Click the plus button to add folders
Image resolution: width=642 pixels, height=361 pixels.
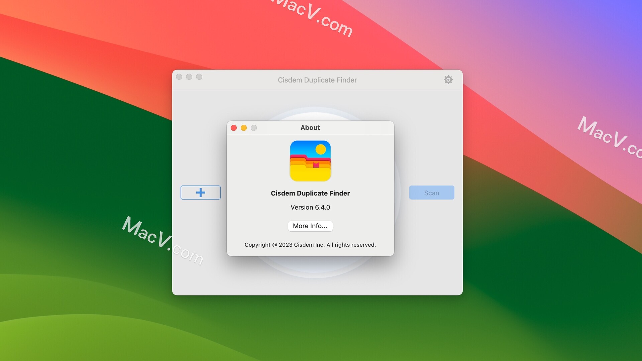click(201, 193)
